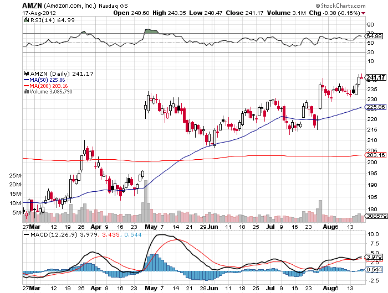Click the 3.979 MACD value tag on axis
Viewport: 388px width, 293px height.
pyautogui.click(x=374, y=257)
